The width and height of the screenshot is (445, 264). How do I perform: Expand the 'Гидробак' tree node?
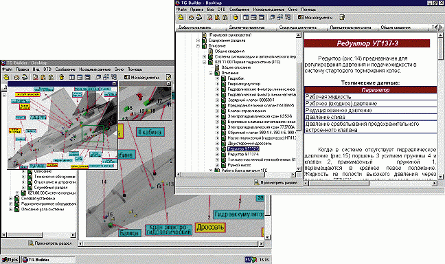click(x=218, y=78)
